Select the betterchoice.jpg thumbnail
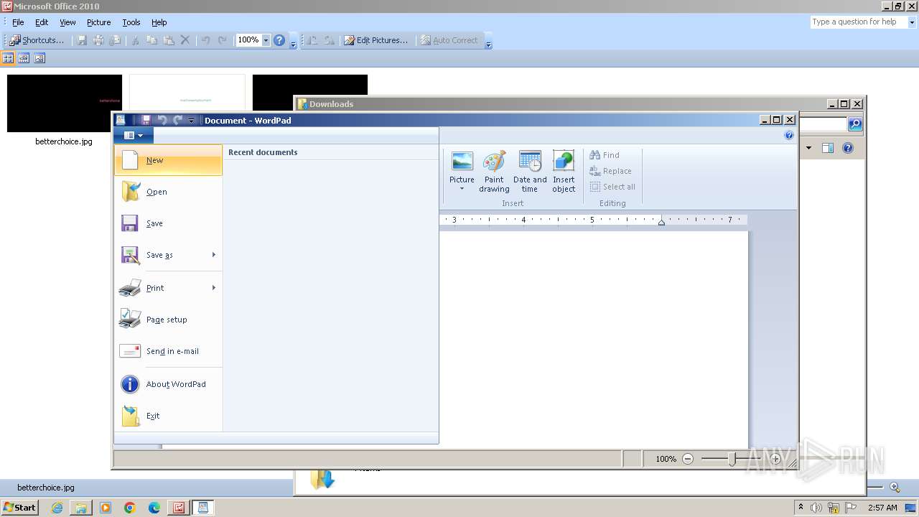919x517 pixels. [65, 103]
